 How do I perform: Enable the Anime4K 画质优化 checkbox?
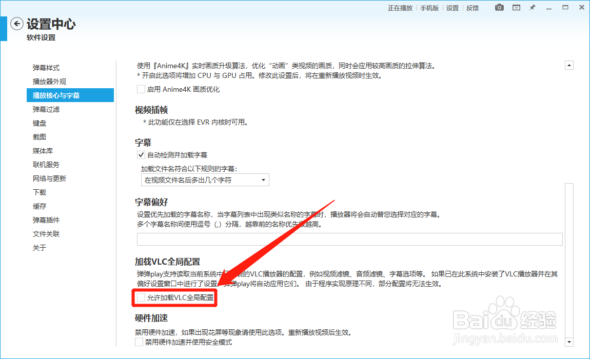(141, 89)
